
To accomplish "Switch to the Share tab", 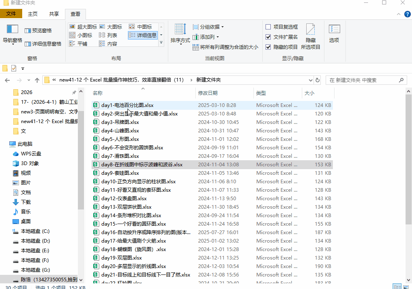I will click(x=54, y=14).
